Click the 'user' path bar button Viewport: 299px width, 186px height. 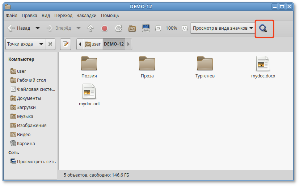click(x=93, y=44)
